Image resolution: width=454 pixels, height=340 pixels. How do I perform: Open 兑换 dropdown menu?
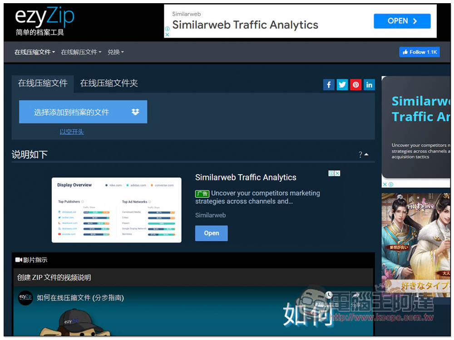115,52
